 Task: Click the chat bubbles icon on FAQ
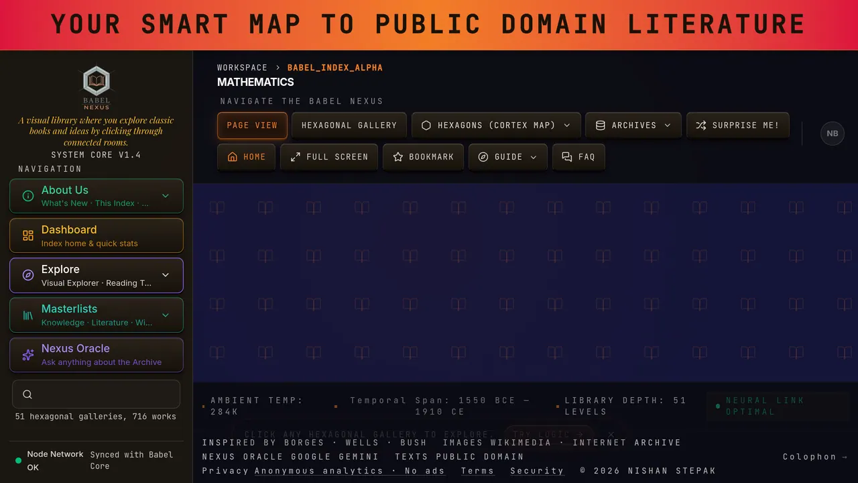567,156
